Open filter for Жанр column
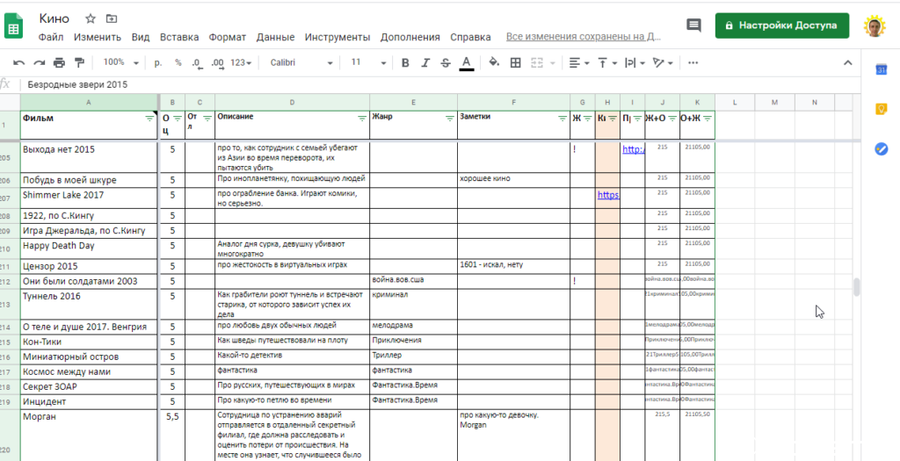 450,119
